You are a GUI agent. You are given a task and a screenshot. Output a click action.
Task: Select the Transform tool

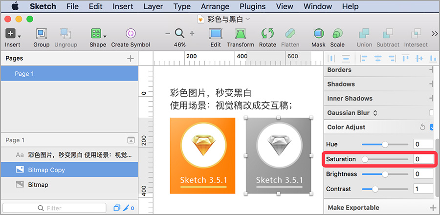tap(240, 34)
